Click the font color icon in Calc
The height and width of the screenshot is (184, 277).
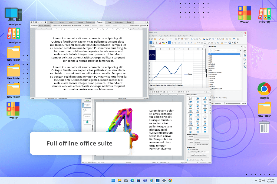pyautogui.click(x=160, y=43)
